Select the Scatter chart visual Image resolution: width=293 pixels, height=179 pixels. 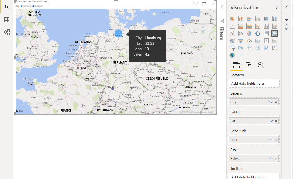241,33
